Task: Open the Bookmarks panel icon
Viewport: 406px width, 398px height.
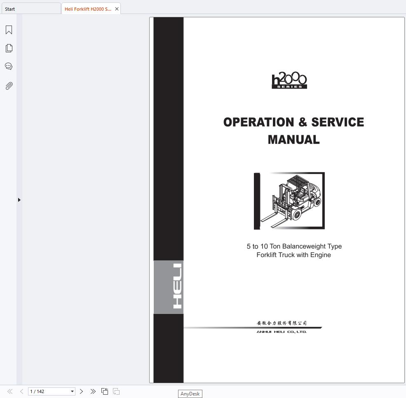Action: 9,30
